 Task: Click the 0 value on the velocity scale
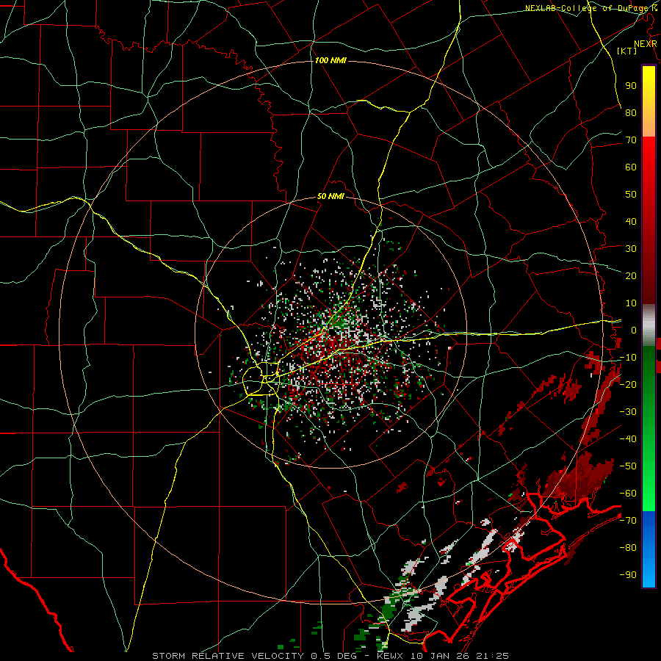pos(634,330)
